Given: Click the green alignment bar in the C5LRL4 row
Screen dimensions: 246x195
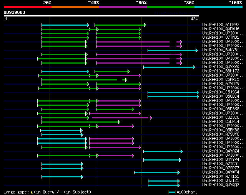Looking at the screenshot, I should pyautogui.click(x=81, y=122).
